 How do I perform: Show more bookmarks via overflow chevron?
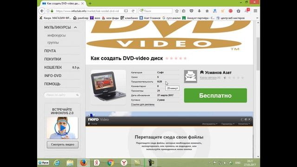coord(257,18)
